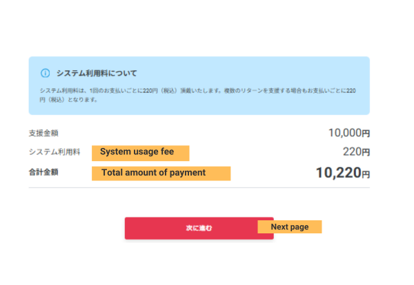Viewport: 414px width, 285px height.
Task: Click the red 次に進む button
Action: pos(199,228)
